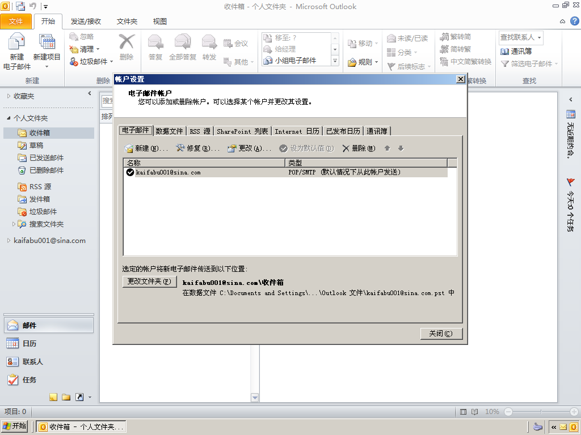Click the Find a Contact (查找联系人) field

(521, 37)
